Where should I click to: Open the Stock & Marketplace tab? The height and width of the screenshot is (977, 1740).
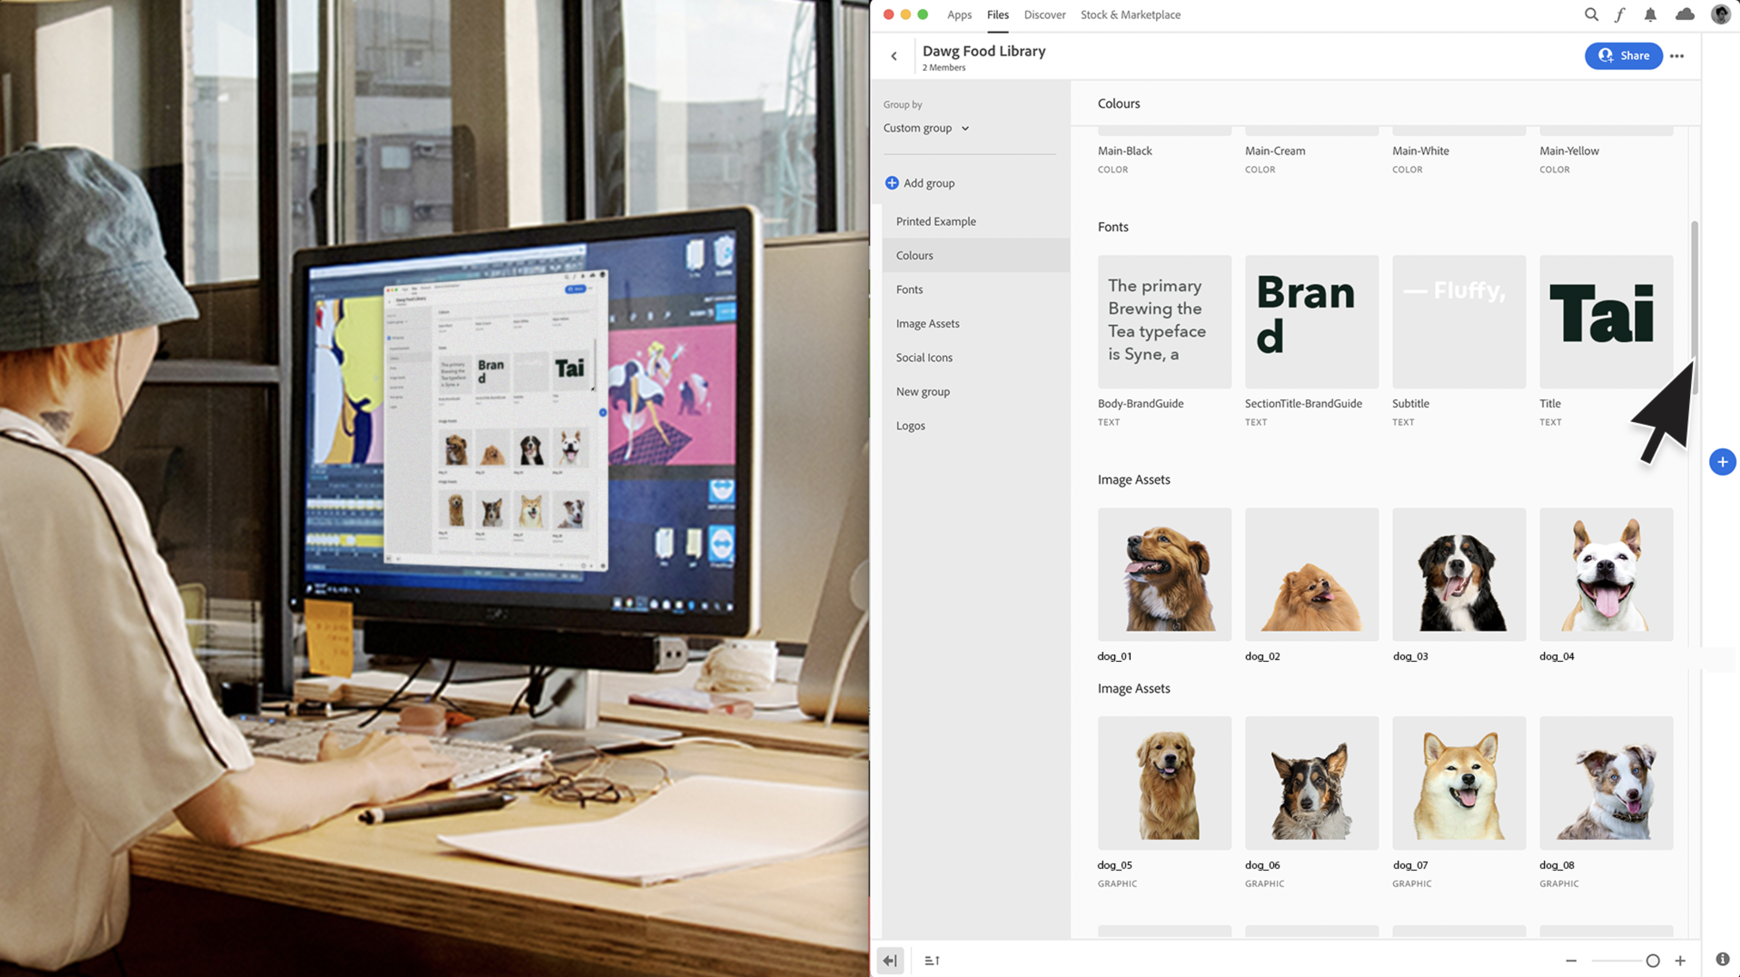coord(1130,15)
